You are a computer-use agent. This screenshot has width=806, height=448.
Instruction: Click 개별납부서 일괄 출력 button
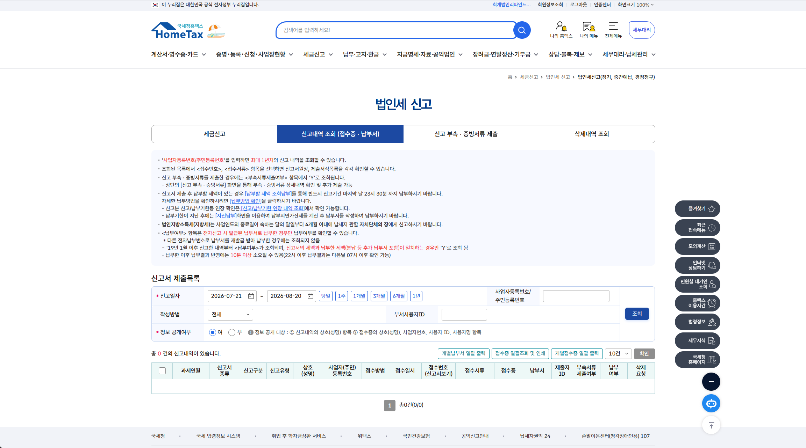[463, 353]
